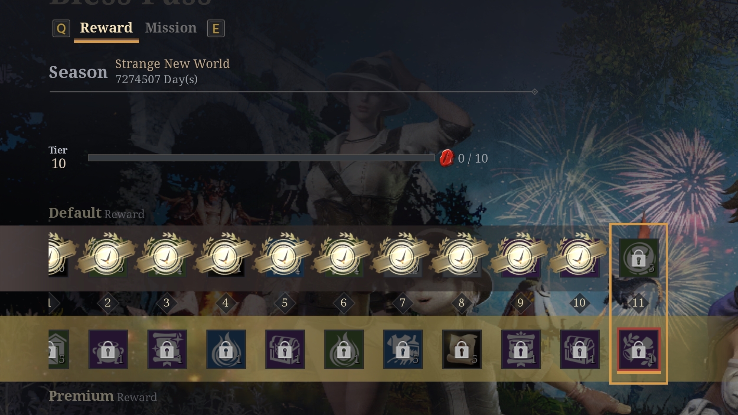
Task: Select locked premium armor reward at tier 7
Action: (403, 349)
